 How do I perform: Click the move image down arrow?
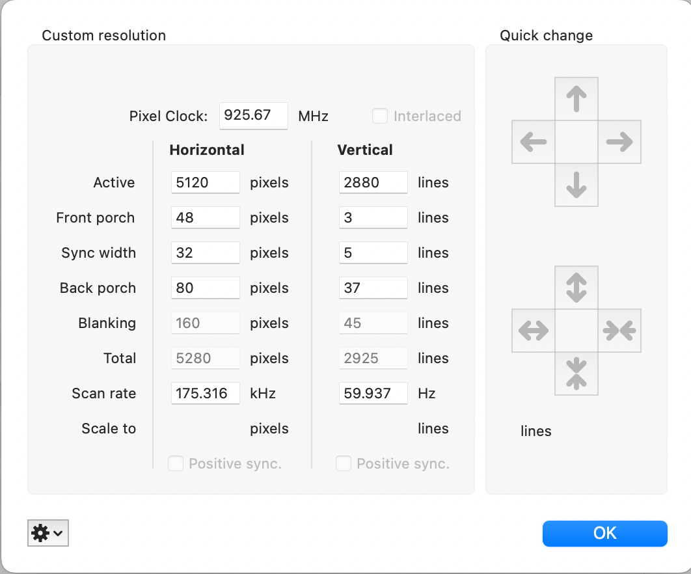pyautogui.click(x=576, y=185)
